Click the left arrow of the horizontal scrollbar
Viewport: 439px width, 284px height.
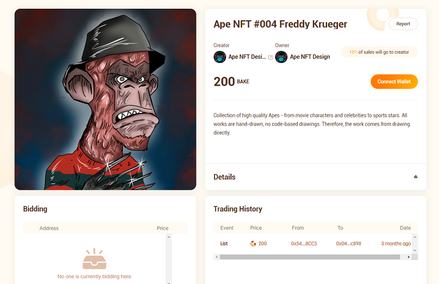(216, 257)
